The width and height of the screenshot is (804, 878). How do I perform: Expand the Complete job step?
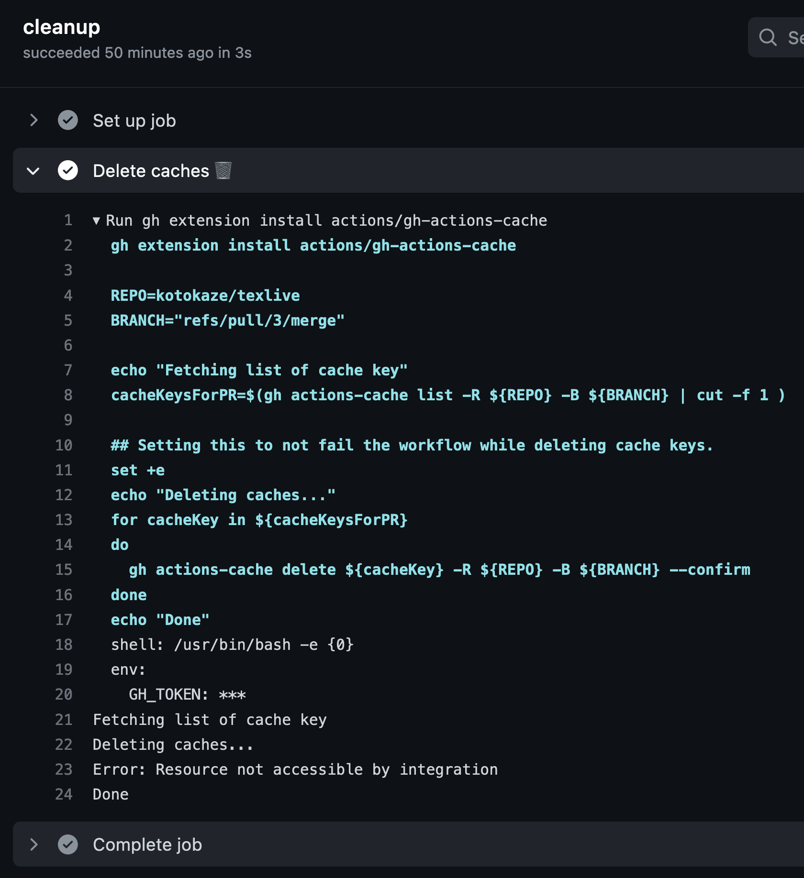point(33,845)
